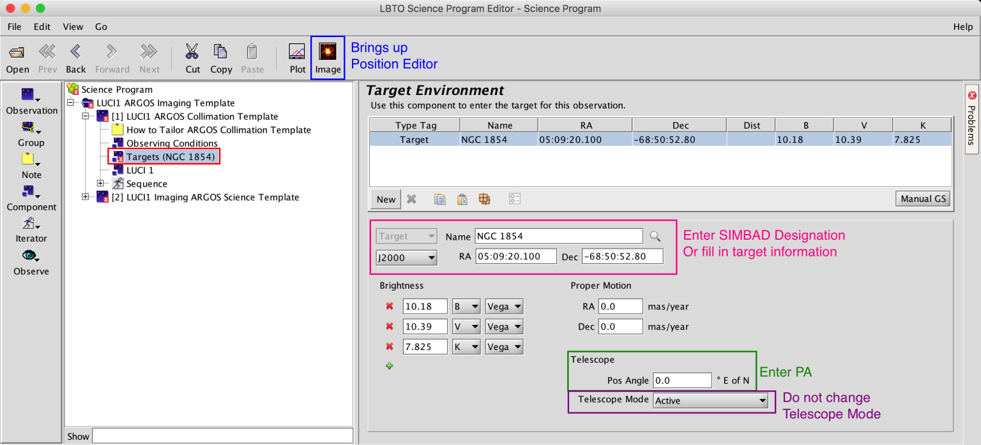The width and height of the screenshot is (981, 445).
Task: Select How to Tailor ARGOS note
Action: pos(211,130)
